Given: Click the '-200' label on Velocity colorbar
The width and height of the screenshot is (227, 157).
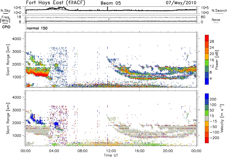Looking at the screenshot, I should pos(215,138).
